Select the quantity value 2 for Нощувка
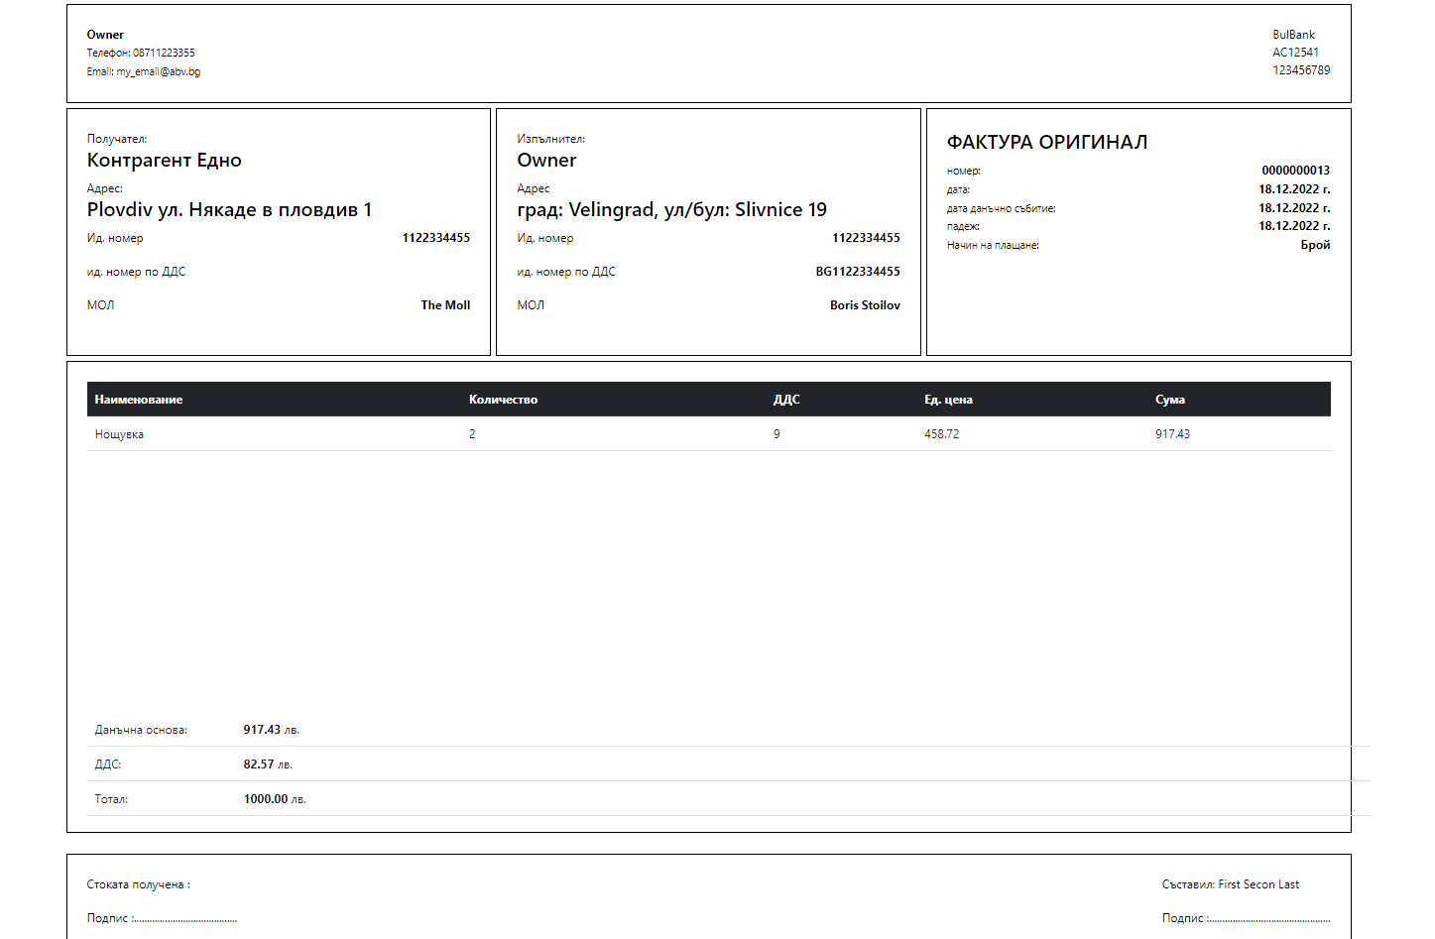 [473, 433]
